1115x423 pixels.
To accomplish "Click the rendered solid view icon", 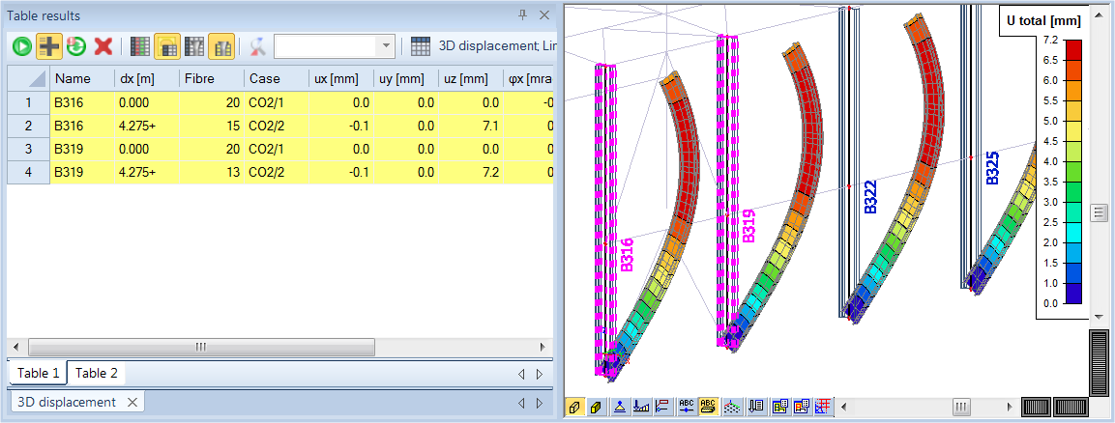I will (x=597, y=407).
